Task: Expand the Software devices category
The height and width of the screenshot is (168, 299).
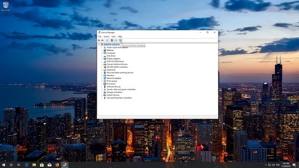Action: [x=102, y=87]
